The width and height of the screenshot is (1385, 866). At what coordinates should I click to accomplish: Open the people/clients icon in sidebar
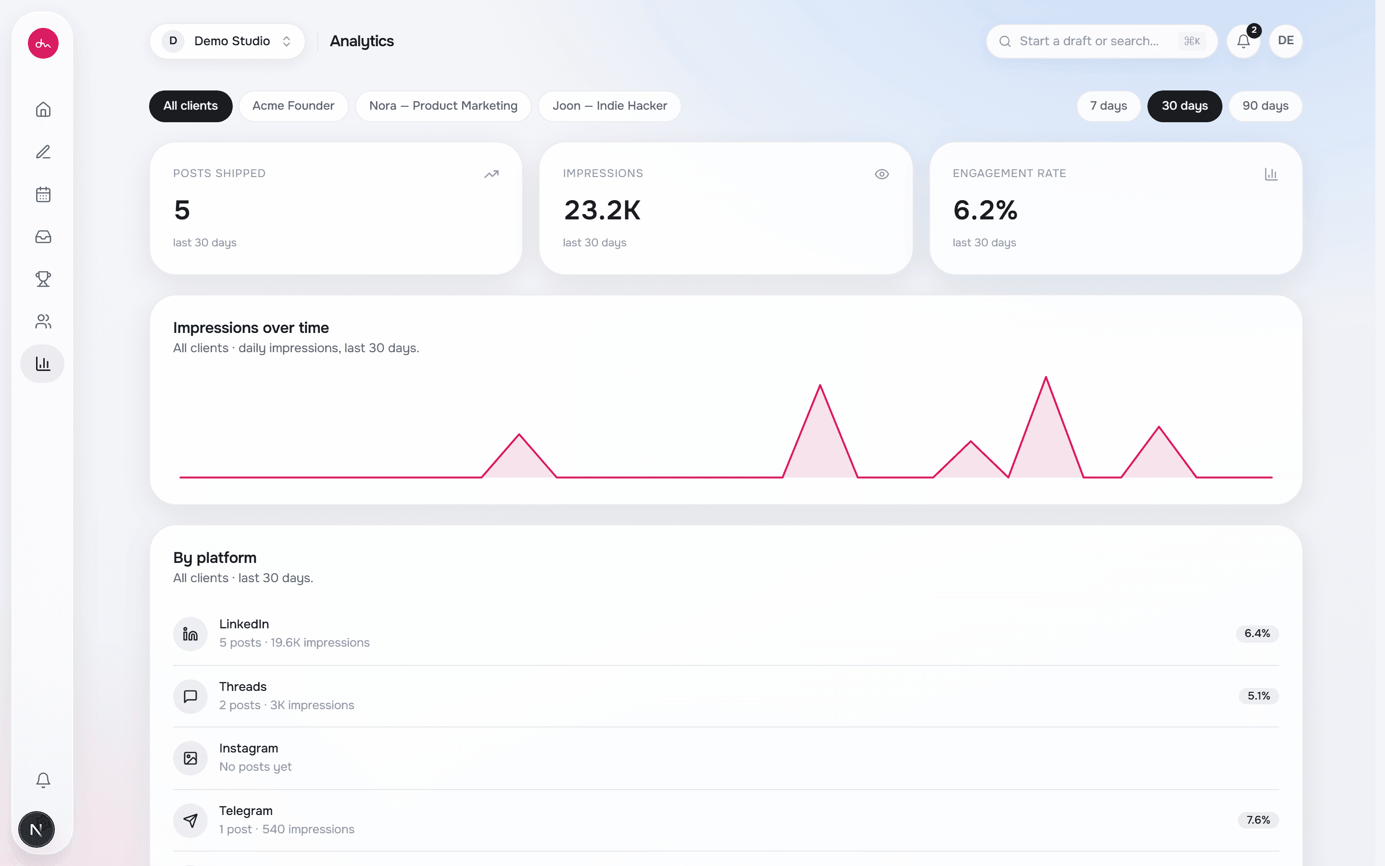click(43, 321)
